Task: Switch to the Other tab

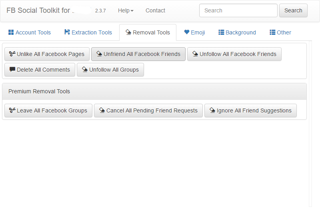Action: (x=280, y=32)
